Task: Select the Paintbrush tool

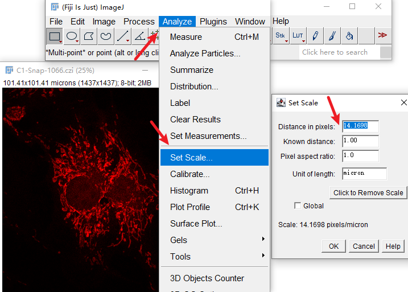Action: pos(332,36)
